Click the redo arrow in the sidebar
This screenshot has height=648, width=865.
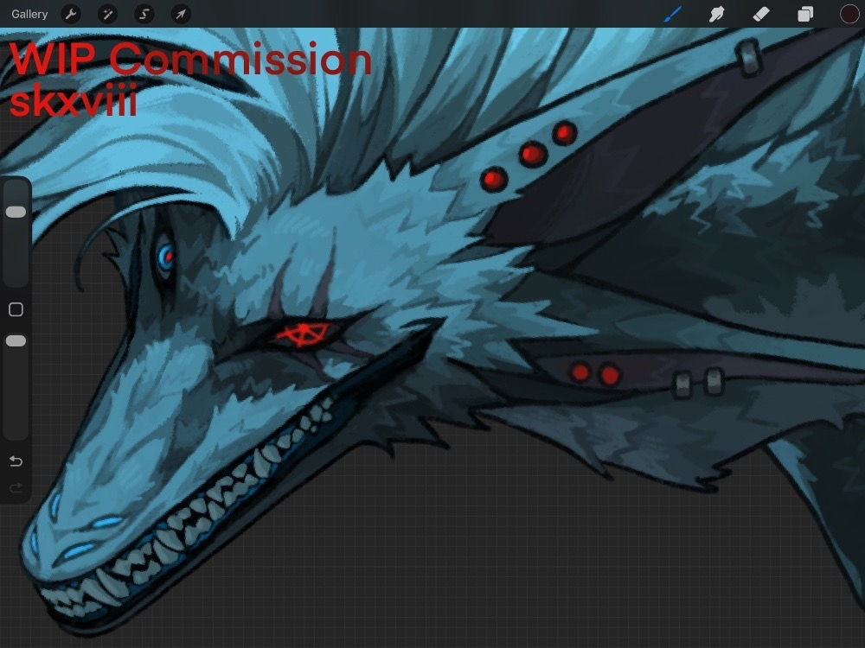pyautogui.click(x=16, y=488)
